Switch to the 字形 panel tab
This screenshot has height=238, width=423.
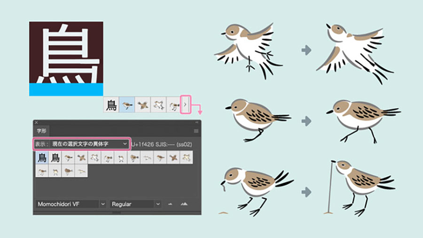pyautogui.click(x=41, y=131)
